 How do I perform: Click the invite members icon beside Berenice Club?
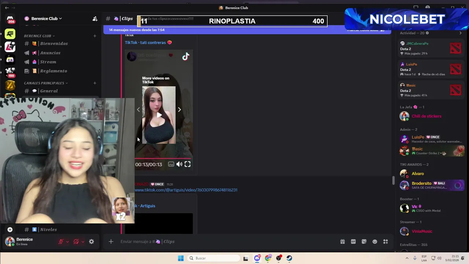(95, 19)
